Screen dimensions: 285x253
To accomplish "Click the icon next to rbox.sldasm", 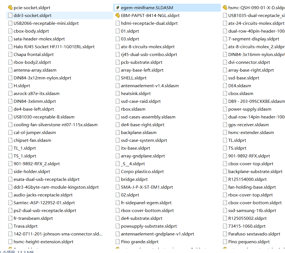I will click(x=118, y=109).
